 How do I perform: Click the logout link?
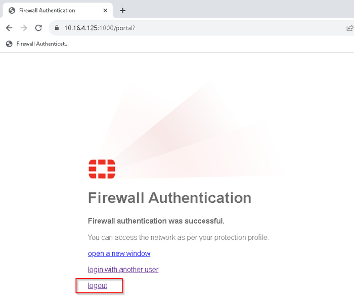tap(98, 286)
